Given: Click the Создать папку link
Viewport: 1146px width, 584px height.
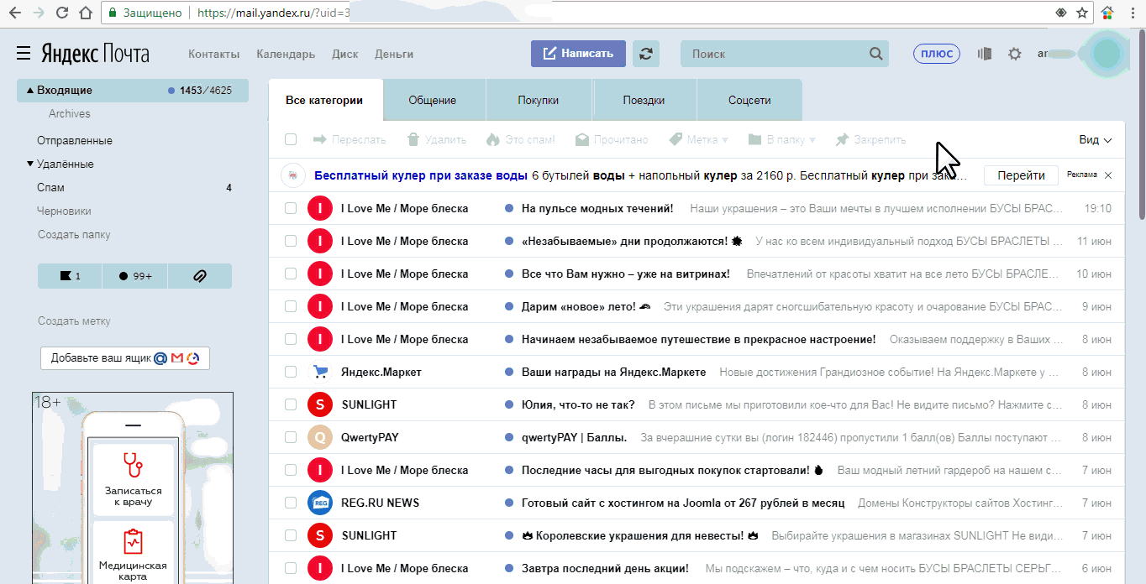Looking at the screenshot, I should click(74, 235).
